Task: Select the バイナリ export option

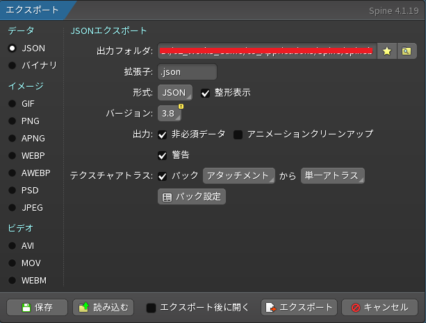Action: coord(13,65)
